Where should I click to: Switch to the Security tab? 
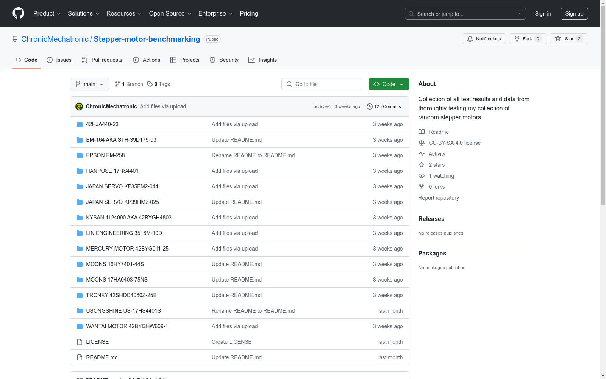tap(224, 60)
